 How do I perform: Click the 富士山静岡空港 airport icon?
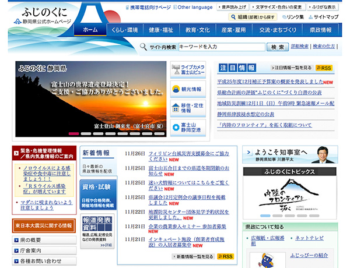(x=188, y=127)
